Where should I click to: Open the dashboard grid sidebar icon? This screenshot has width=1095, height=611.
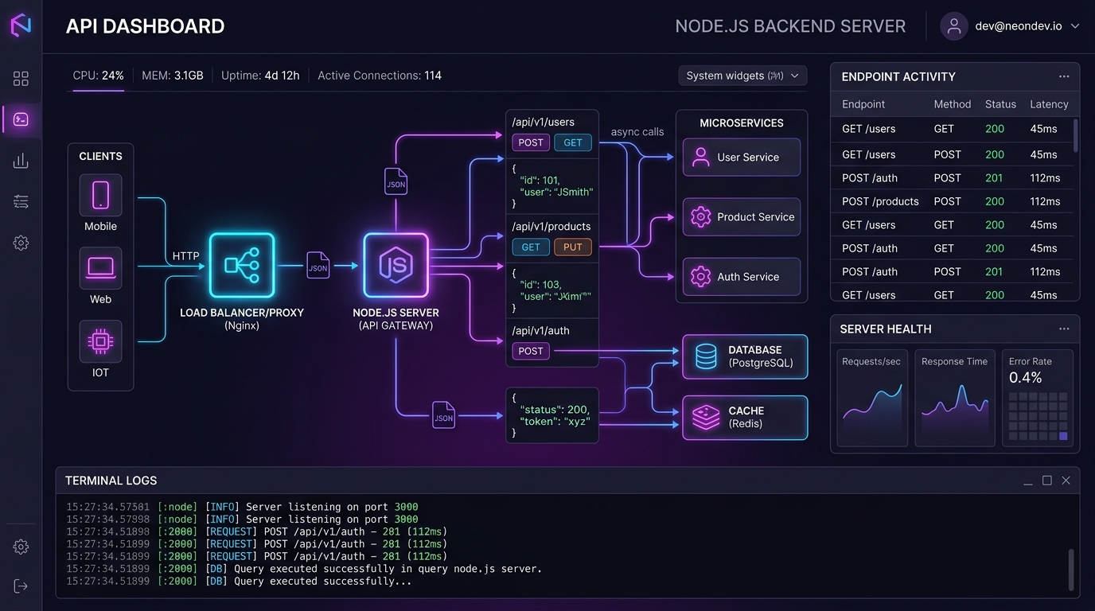point(21,79)
